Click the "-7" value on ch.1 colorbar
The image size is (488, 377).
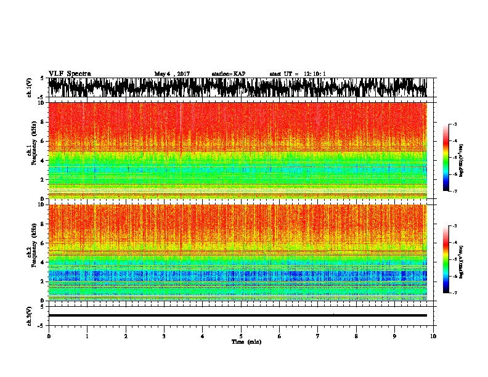455,191
